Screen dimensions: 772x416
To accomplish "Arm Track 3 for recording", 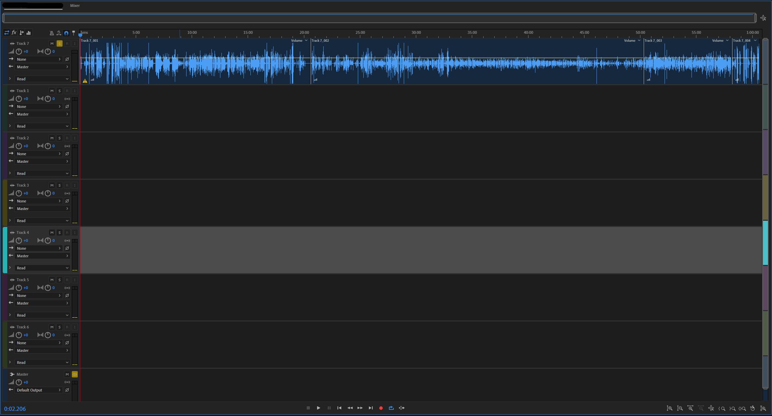I will pos(67,185).
